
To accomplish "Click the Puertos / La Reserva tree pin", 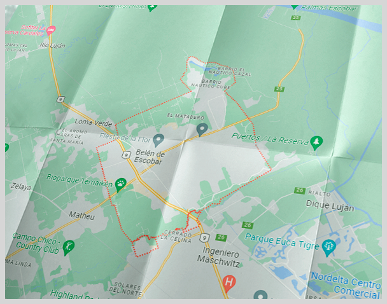I will (316, 142).
